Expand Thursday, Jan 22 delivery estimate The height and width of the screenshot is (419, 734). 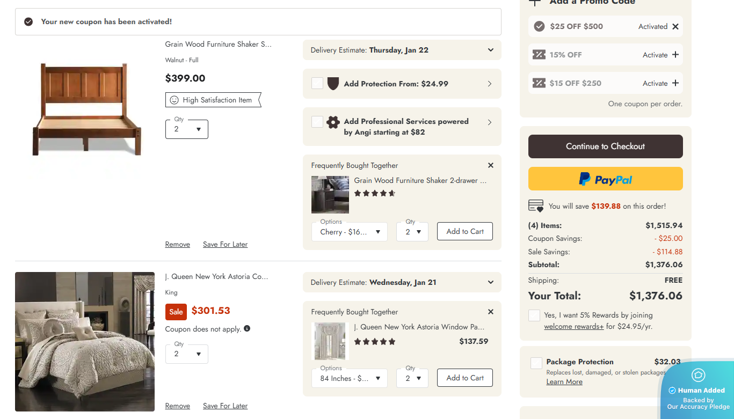click(x=490, y=50)
